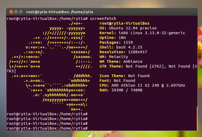This screenshot has width=202, height=137.
Task: Click the OS line 'Ubuntu 12.04 precise'
Action: click(133, 28)
